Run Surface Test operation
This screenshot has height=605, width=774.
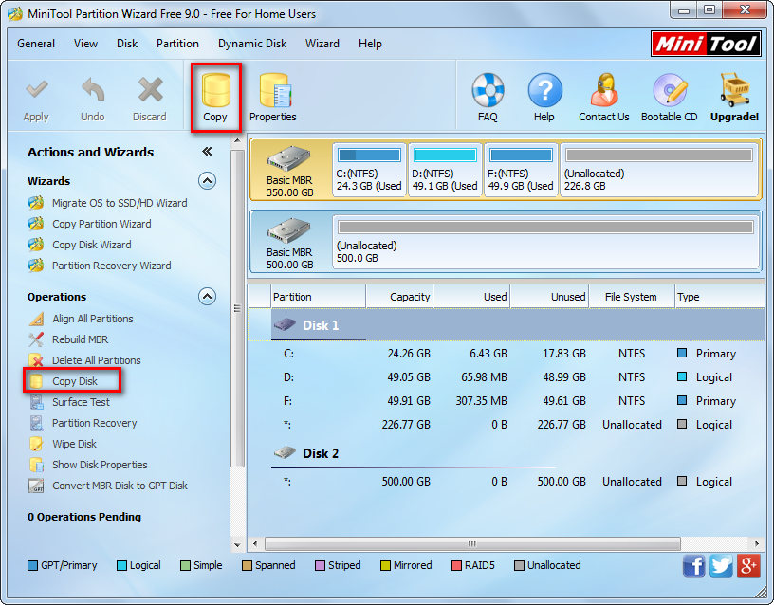81,402
